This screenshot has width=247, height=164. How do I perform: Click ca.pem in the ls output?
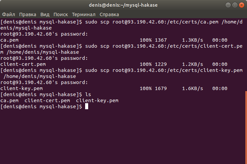[x=9, y=100]
